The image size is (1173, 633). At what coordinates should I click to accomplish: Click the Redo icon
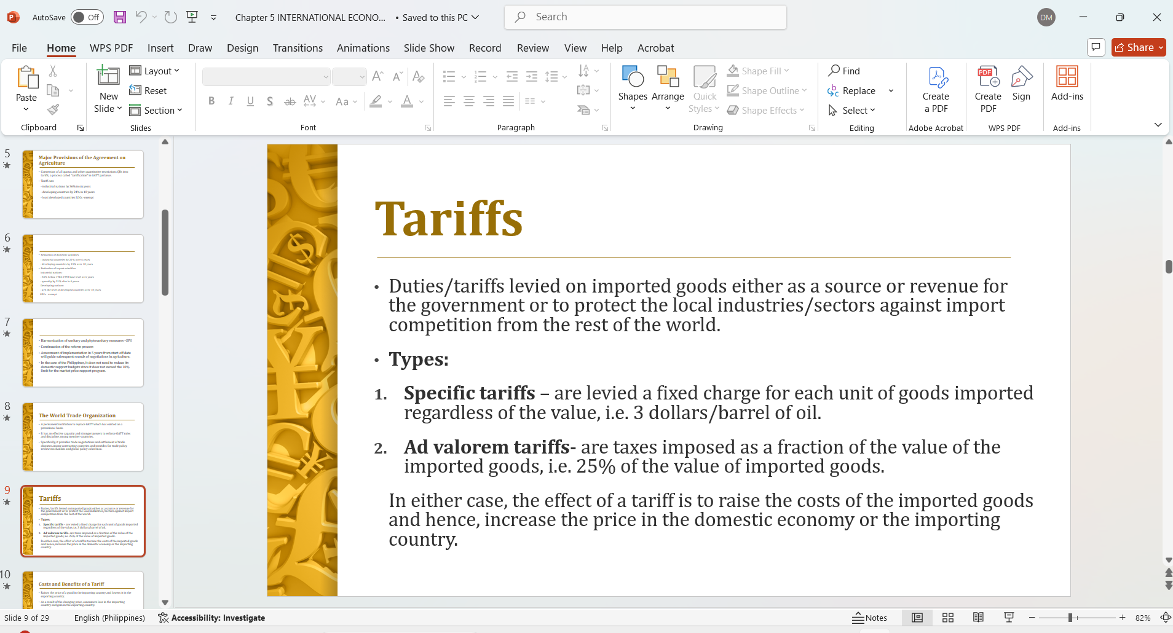171,17
